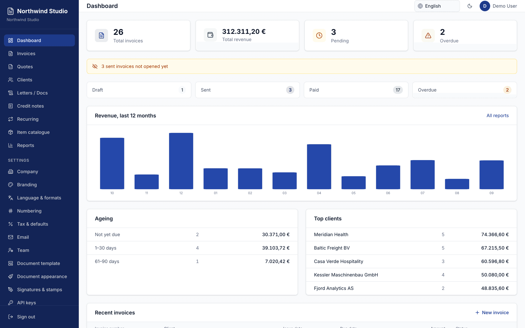
Task: Click the Clients people icon in sidebar
Action: [x=10, y=80]
